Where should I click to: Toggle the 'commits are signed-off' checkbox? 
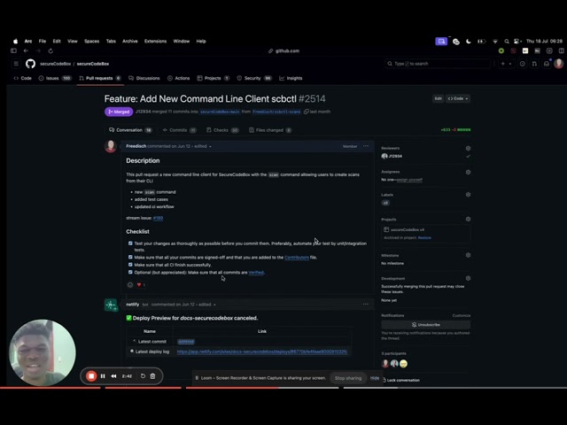tap(130, 258)
